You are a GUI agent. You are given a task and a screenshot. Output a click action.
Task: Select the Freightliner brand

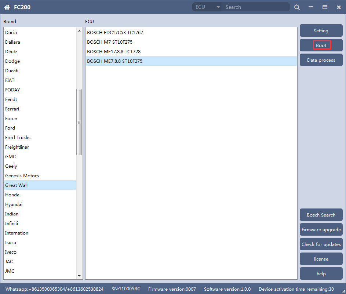(x=40, y=147)
